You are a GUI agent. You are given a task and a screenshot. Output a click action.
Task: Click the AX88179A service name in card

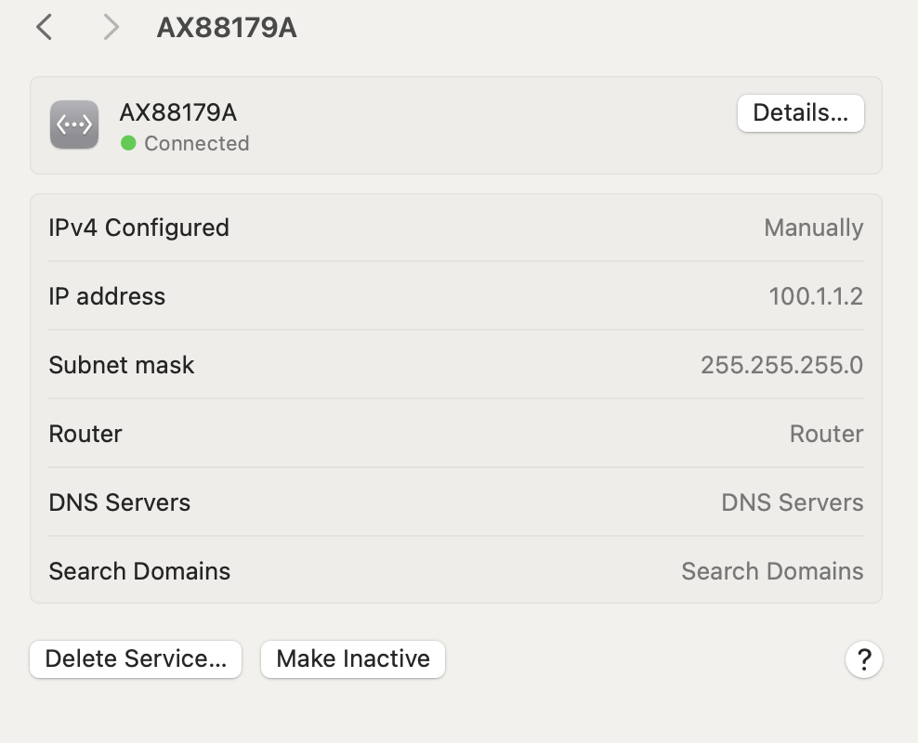point(178,112)
